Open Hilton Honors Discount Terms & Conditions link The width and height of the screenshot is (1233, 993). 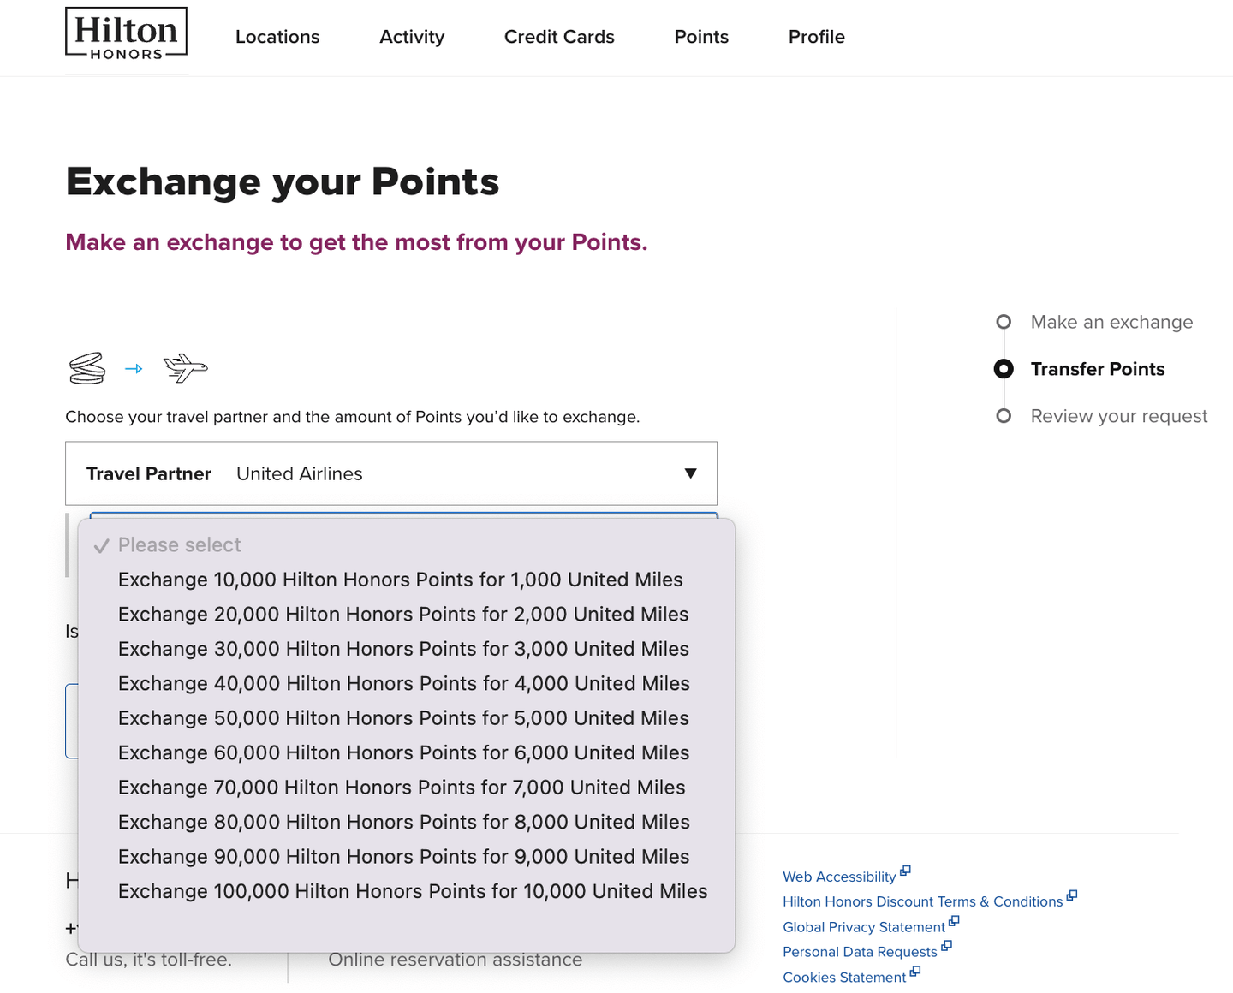pos(922,901)
